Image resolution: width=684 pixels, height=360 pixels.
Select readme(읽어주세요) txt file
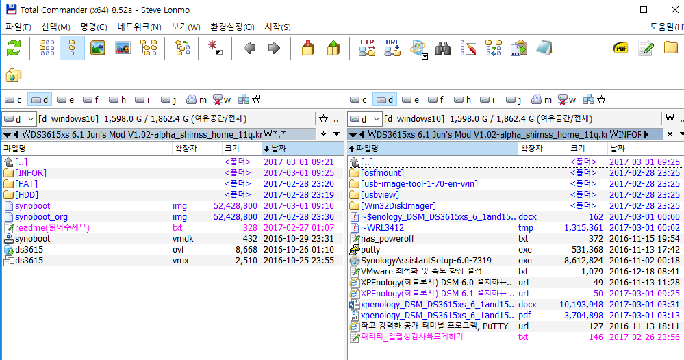click(x=173, y=227)
